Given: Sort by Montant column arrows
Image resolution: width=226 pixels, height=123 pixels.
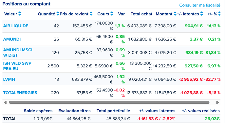Looking at the screenshot, I should pos(175,14).
